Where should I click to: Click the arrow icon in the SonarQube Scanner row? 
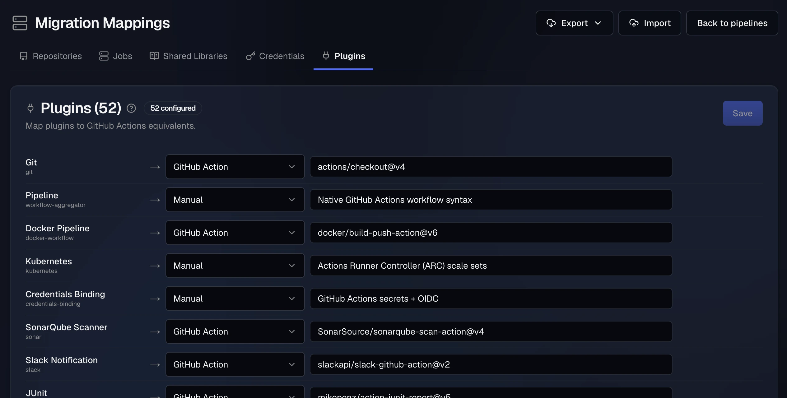tap(155, 332)
